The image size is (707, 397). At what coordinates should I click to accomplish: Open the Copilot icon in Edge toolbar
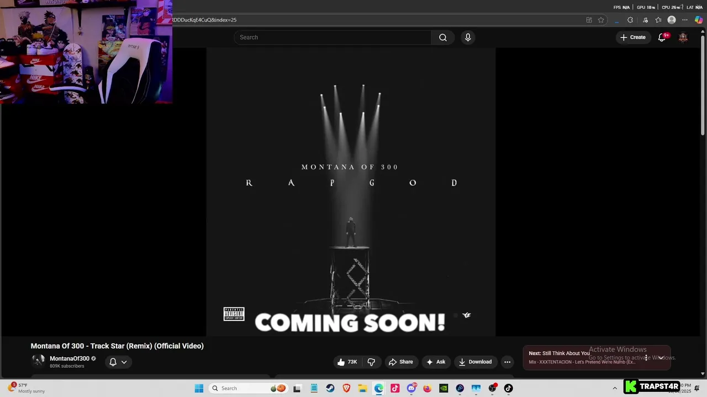tap(699, 20)
